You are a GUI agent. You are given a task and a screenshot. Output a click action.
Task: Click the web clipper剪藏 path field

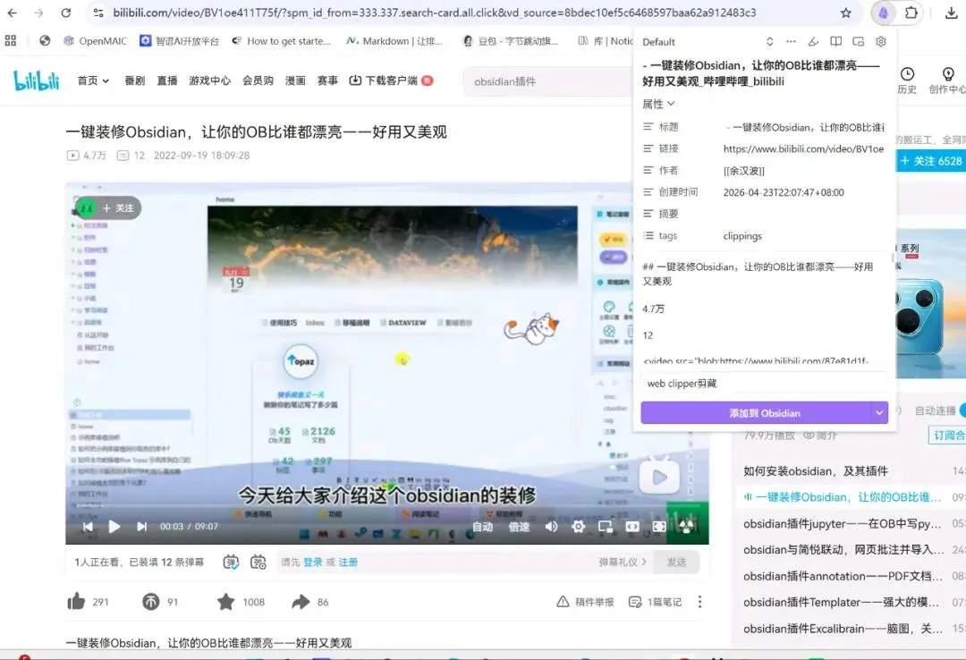pos(764,384)
